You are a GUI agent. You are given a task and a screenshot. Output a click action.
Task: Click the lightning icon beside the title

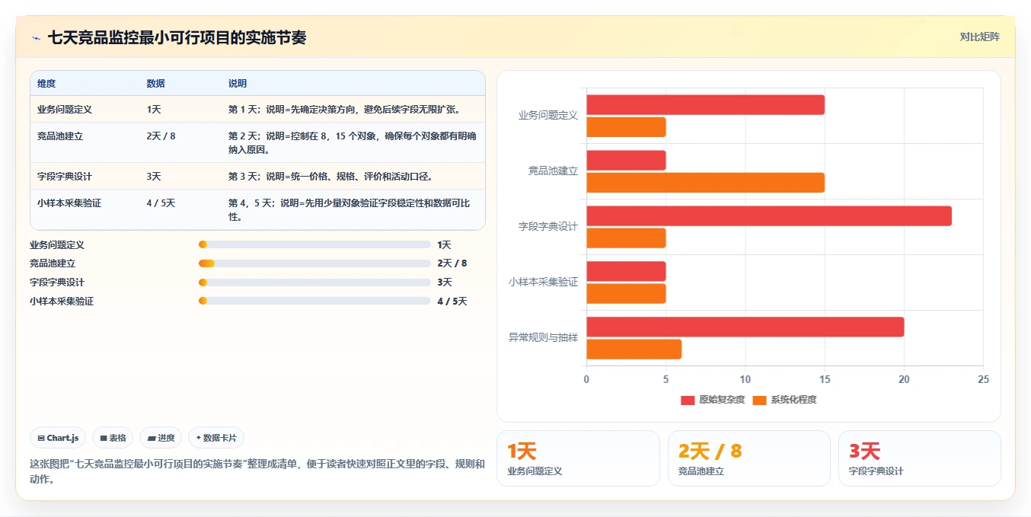click(36, 38)
